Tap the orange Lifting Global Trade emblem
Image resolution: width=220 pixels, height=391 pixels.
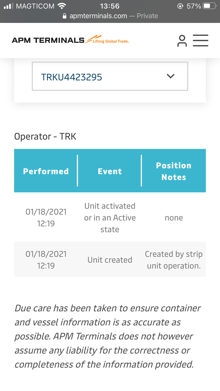tap(107, 39)
